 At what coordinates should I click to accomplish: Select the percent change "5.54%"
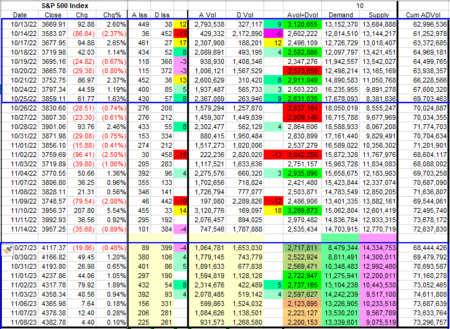click(x=111, y=210)
